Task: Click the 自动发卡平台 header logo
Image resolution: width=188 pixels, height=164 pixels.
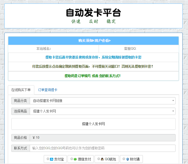Action: [x=93, y=16]
